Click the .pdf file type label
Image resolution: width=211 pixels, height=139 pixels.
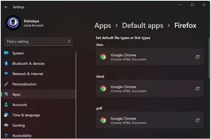coord(99,108)
